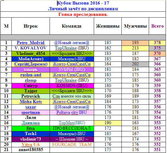Viewport: 167px width, 153px height.
Task: Click the annet180385 player name
Action: 31,150
